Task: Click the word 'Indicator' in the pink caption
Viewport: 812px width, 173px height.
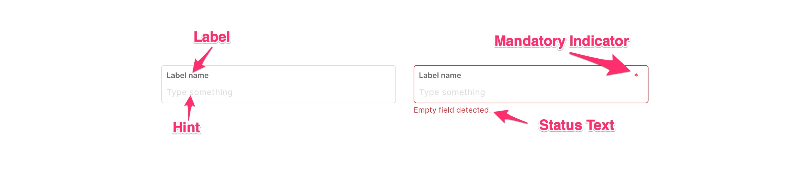Action: tap(599, 41)
